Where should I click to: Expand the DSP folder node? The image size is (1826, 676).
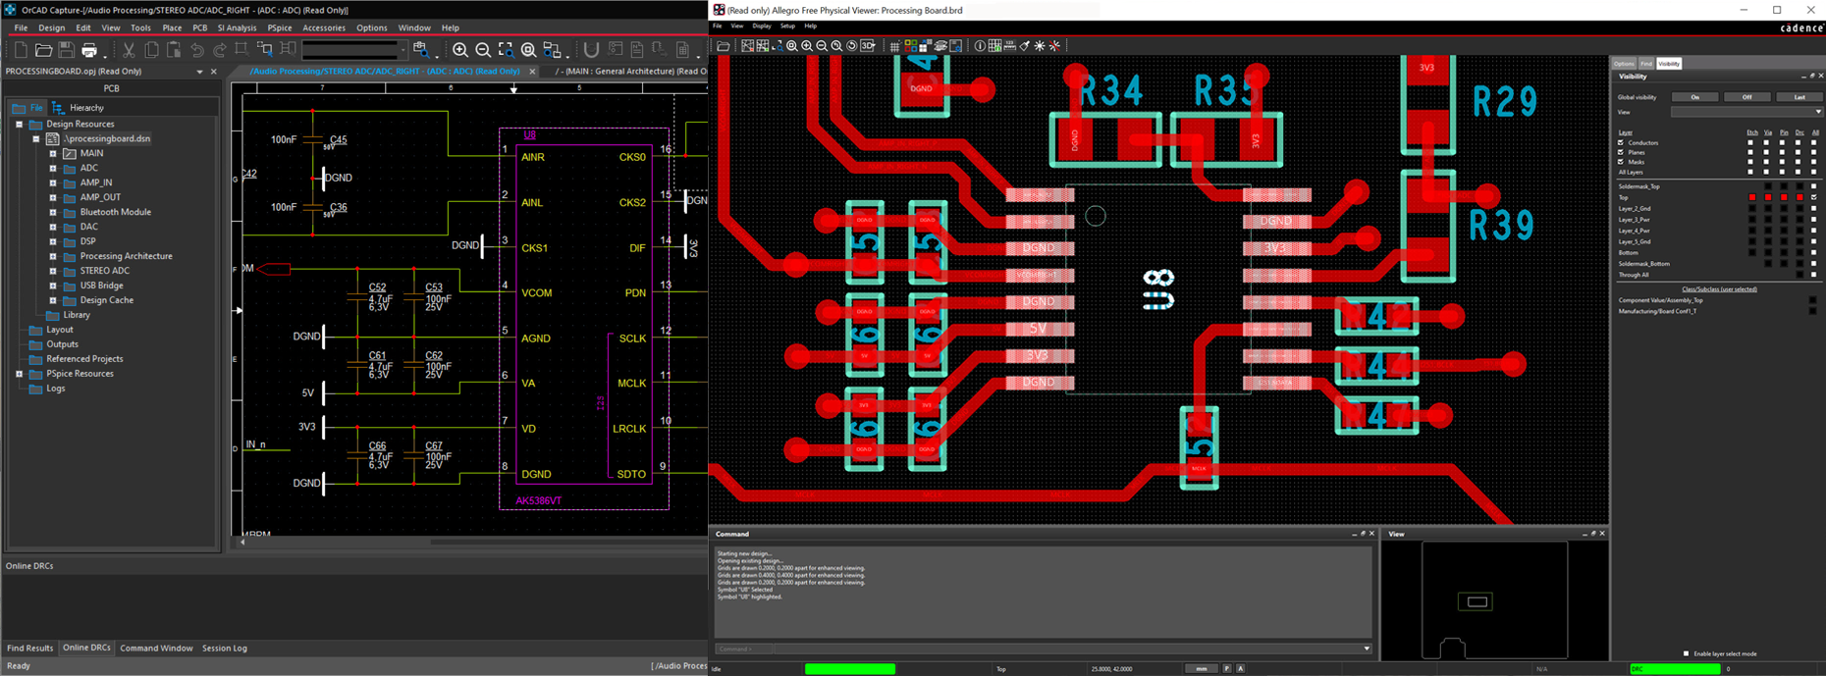53,241
